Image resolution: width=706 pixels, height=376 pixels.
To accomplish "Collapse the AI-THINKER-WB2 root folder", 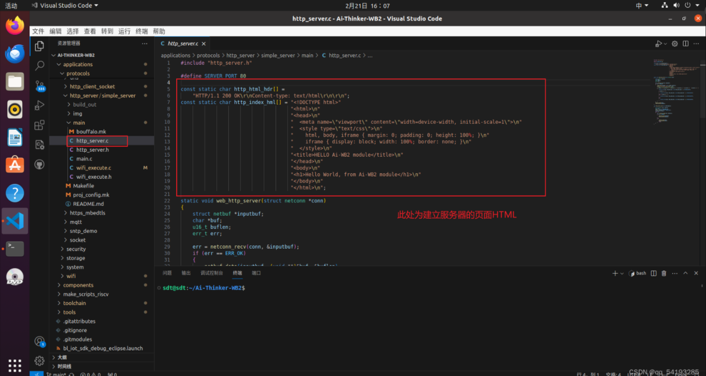I will click(x=54, y=55).
